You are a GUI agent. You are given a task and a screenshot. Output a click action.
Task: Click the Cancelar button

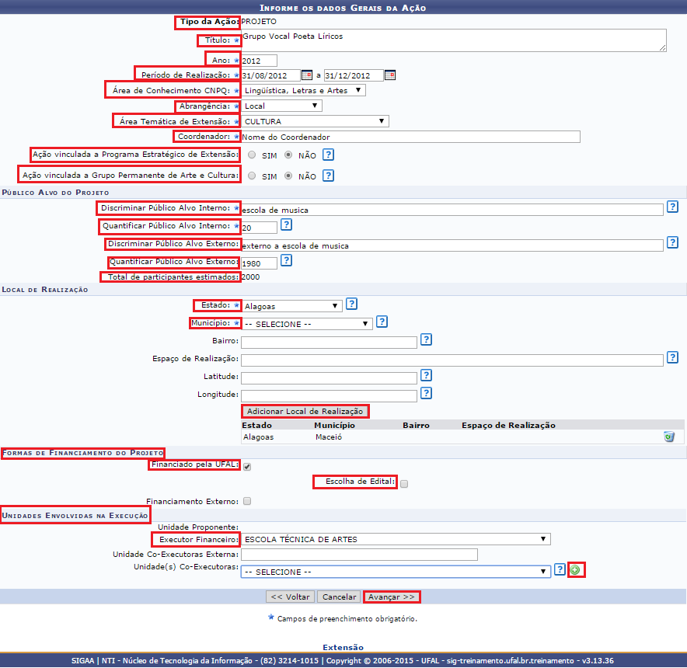coord(339,597)
